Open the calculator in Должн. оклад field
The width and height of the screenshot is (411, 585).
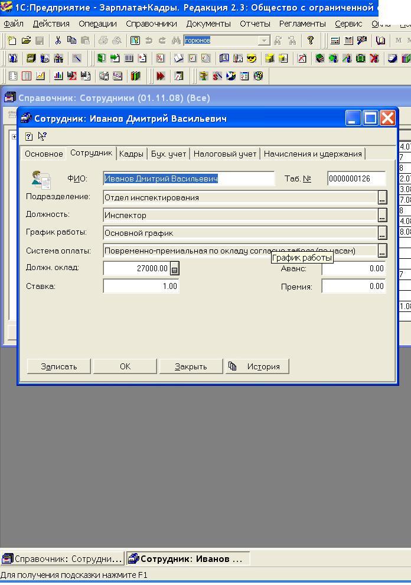click(174, 269)
